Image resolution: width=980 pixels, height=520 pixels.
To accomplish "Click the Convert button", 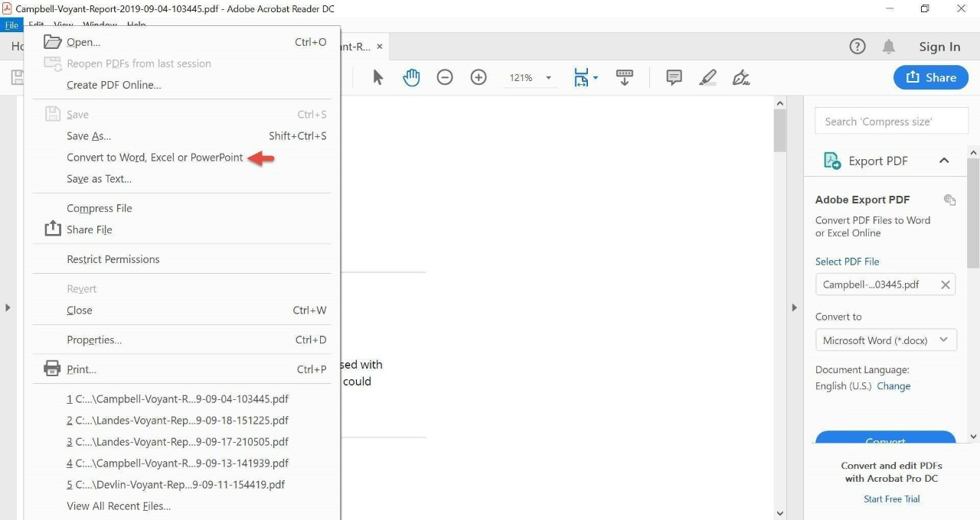I will point(885,439).
